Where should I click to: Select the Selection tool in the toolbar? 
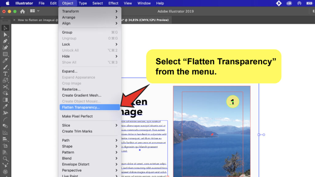coord(5,28)
